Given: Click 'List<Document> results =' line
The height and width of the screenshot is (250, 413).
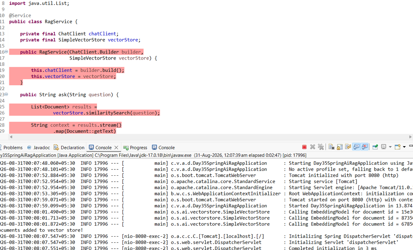Looking at the screenshot, I should click(x=64, y=107).
